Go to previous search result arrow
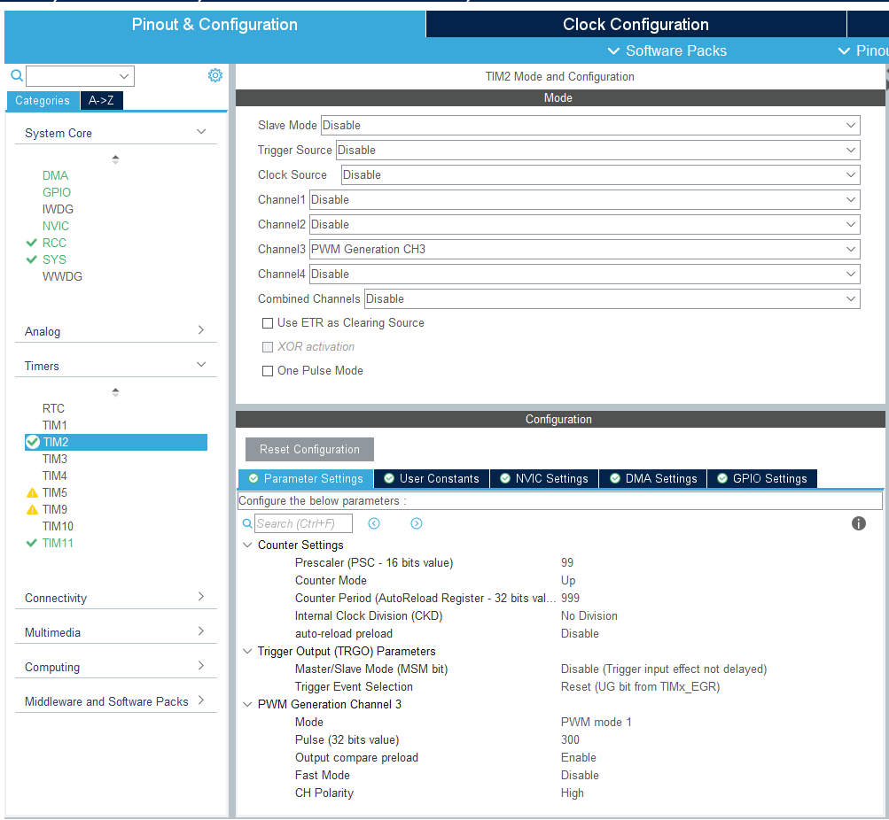The image size is (889, 820). pyautogui.click(x=374, y=523)
